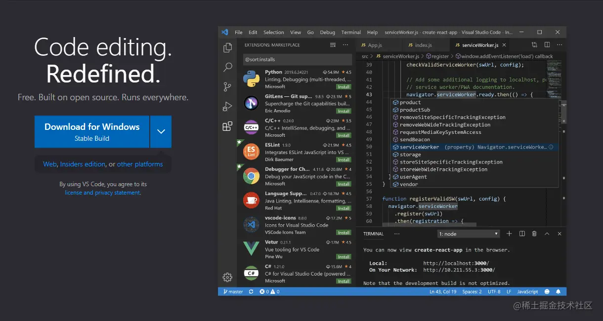The width and height of the screenshot is (603, 321).
Task: Install the Debugger for Chrome extension
Action: (344, 184)
